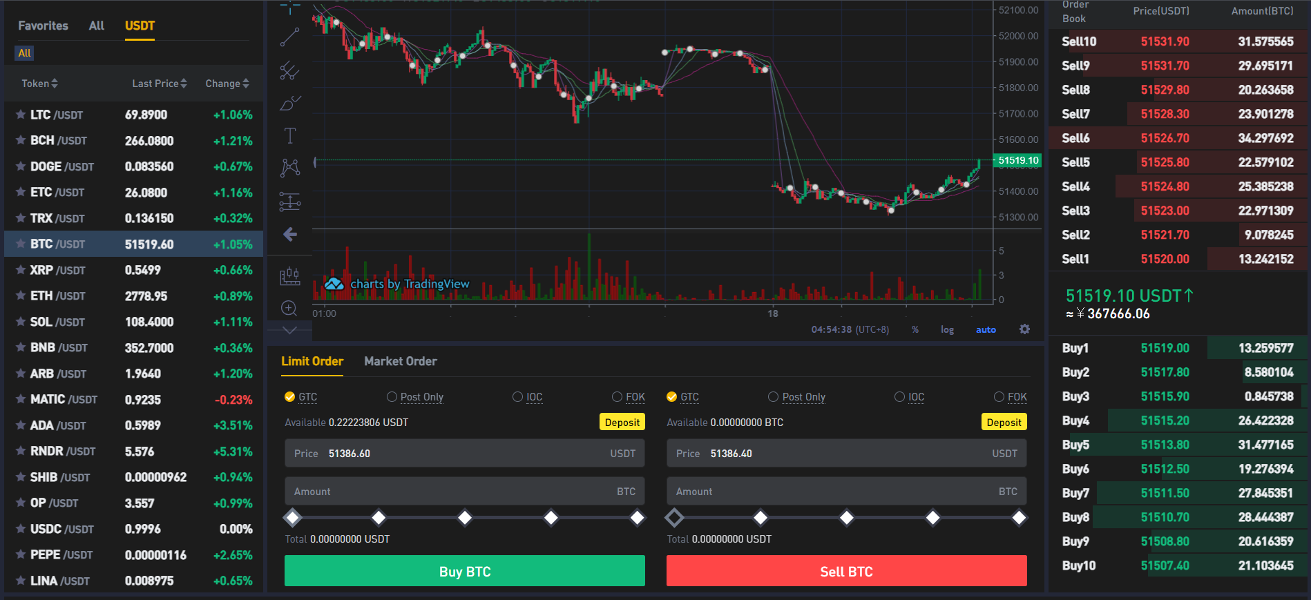1311x600 pixels.
Task: Click the zoom in magnifier tool
Action: pyautogui.click(x=289, y=308)
